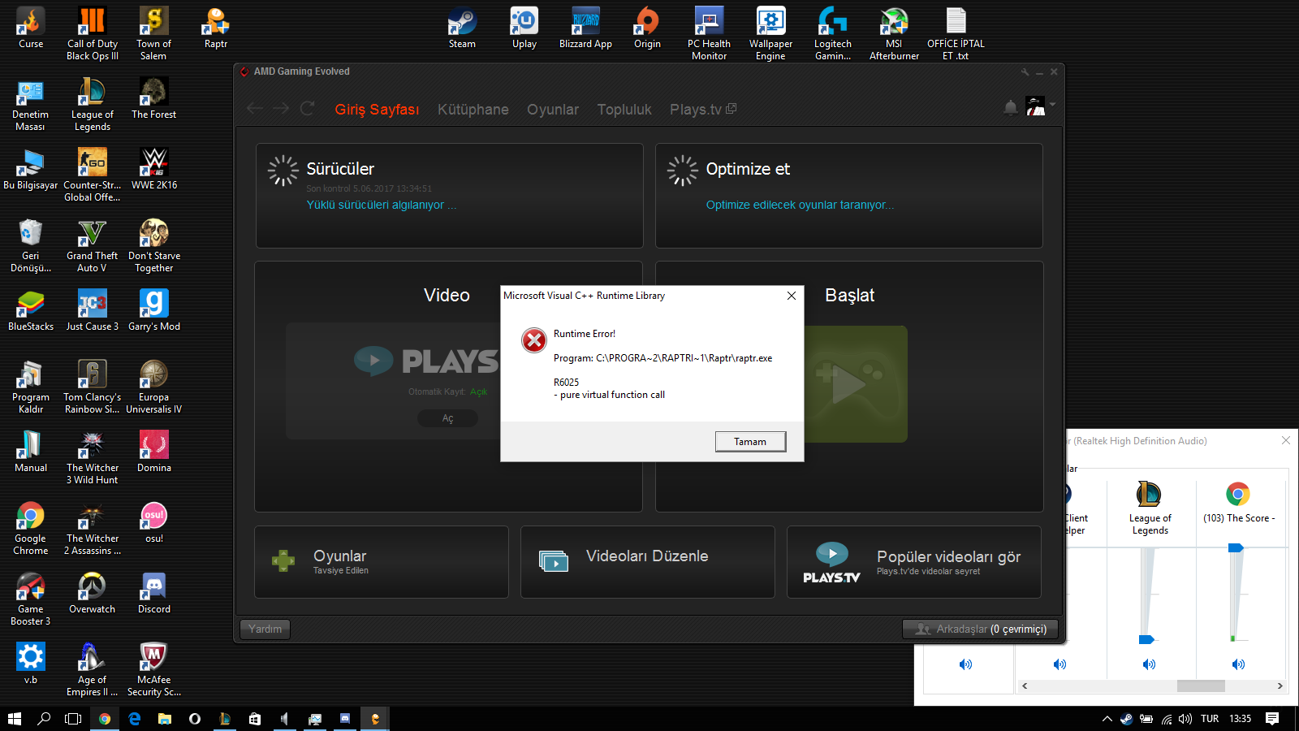
Task: Open the Arkadaşlar (0 çevrimiçi) friends list
Action: tap(980, 629)
